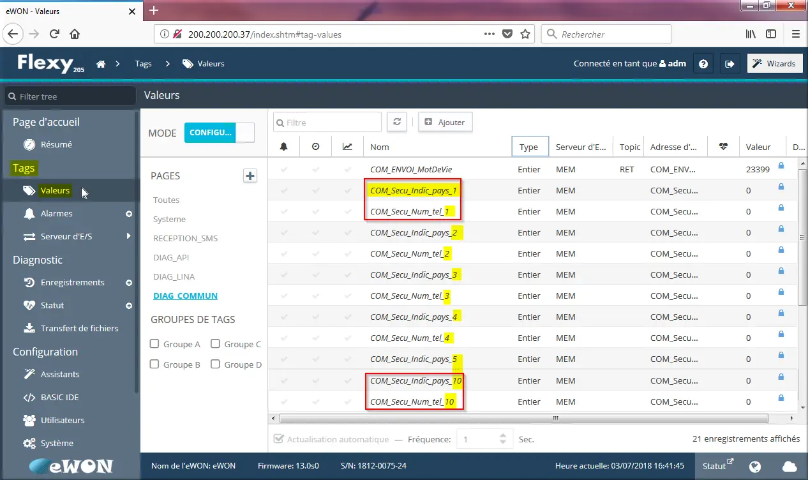
Task: Click the Filter tree input
Action: [x=70, y=96]
